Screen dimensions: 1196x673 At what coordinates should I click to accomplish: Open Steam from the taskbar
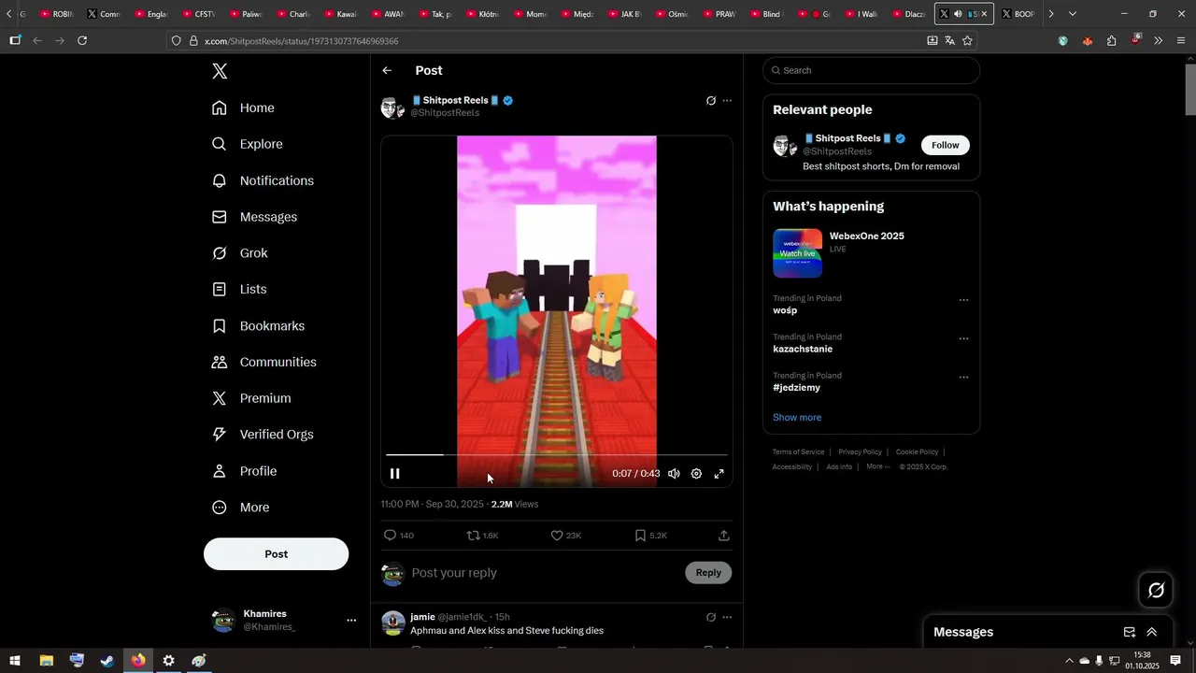(107, 661)
